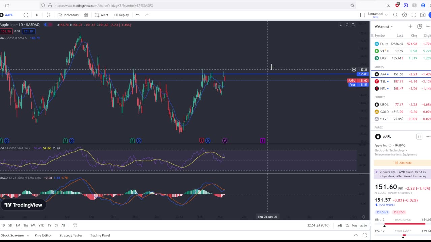This screenshot has width=431, height=242.
Task: Select GOLD futures row
Action: (x=401, y=112)
